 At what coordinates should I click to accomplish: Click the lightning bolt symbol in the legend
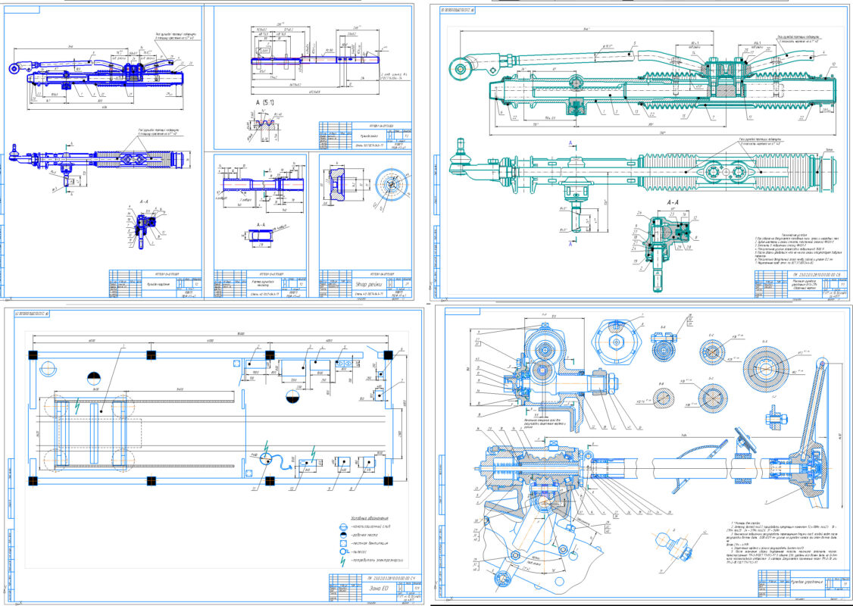click(341, 561)
